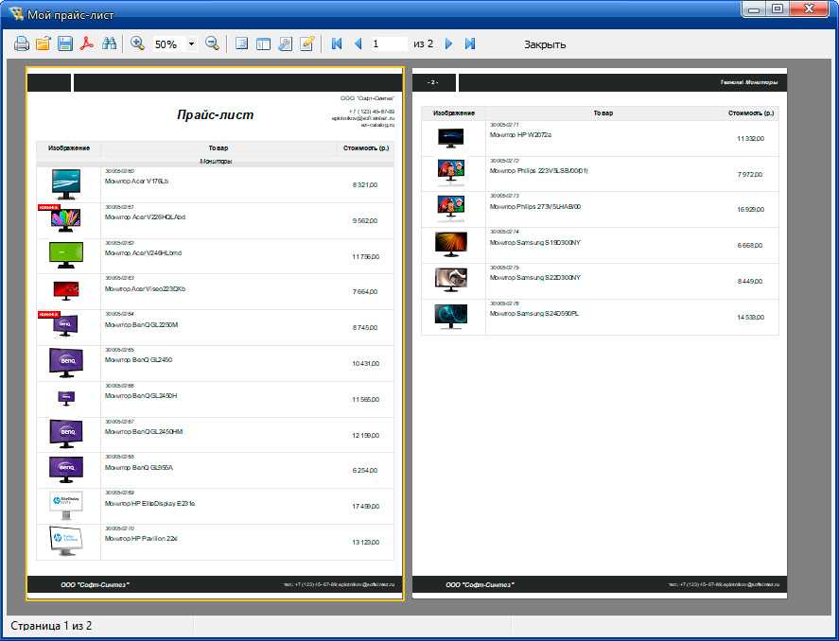This screenshot has height=641, width=839.
Task: Click the Изображение header on page 1
Action: [x=69, y=148]
